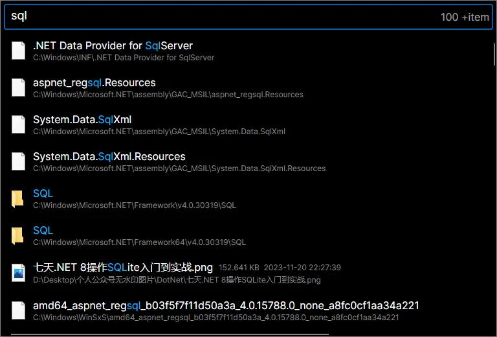
Task: Select '七天.NET 8操作SQLite入门到实战.png' title
Action: (123, 268)
